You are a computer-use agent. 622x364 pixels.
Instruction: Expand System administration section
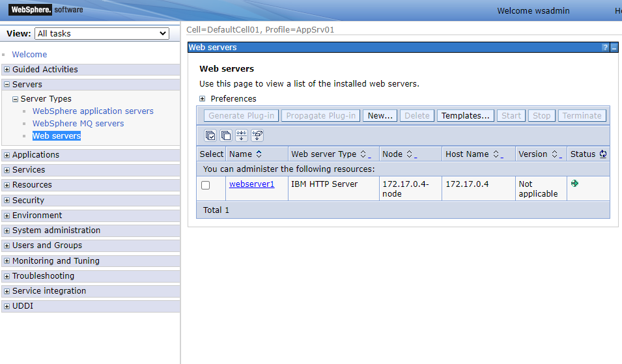[x=7, y=231]
